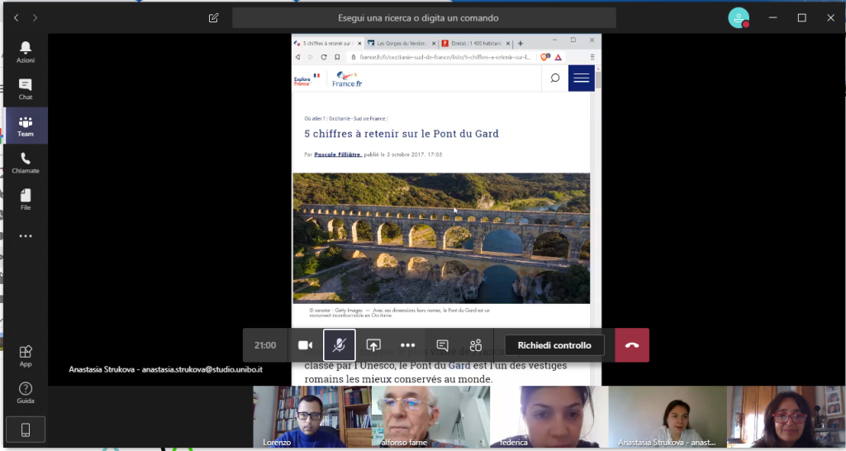846x451 pixels.
Task: Show more apps via sidebar ellipsis
Action: [x=26, y=235]
